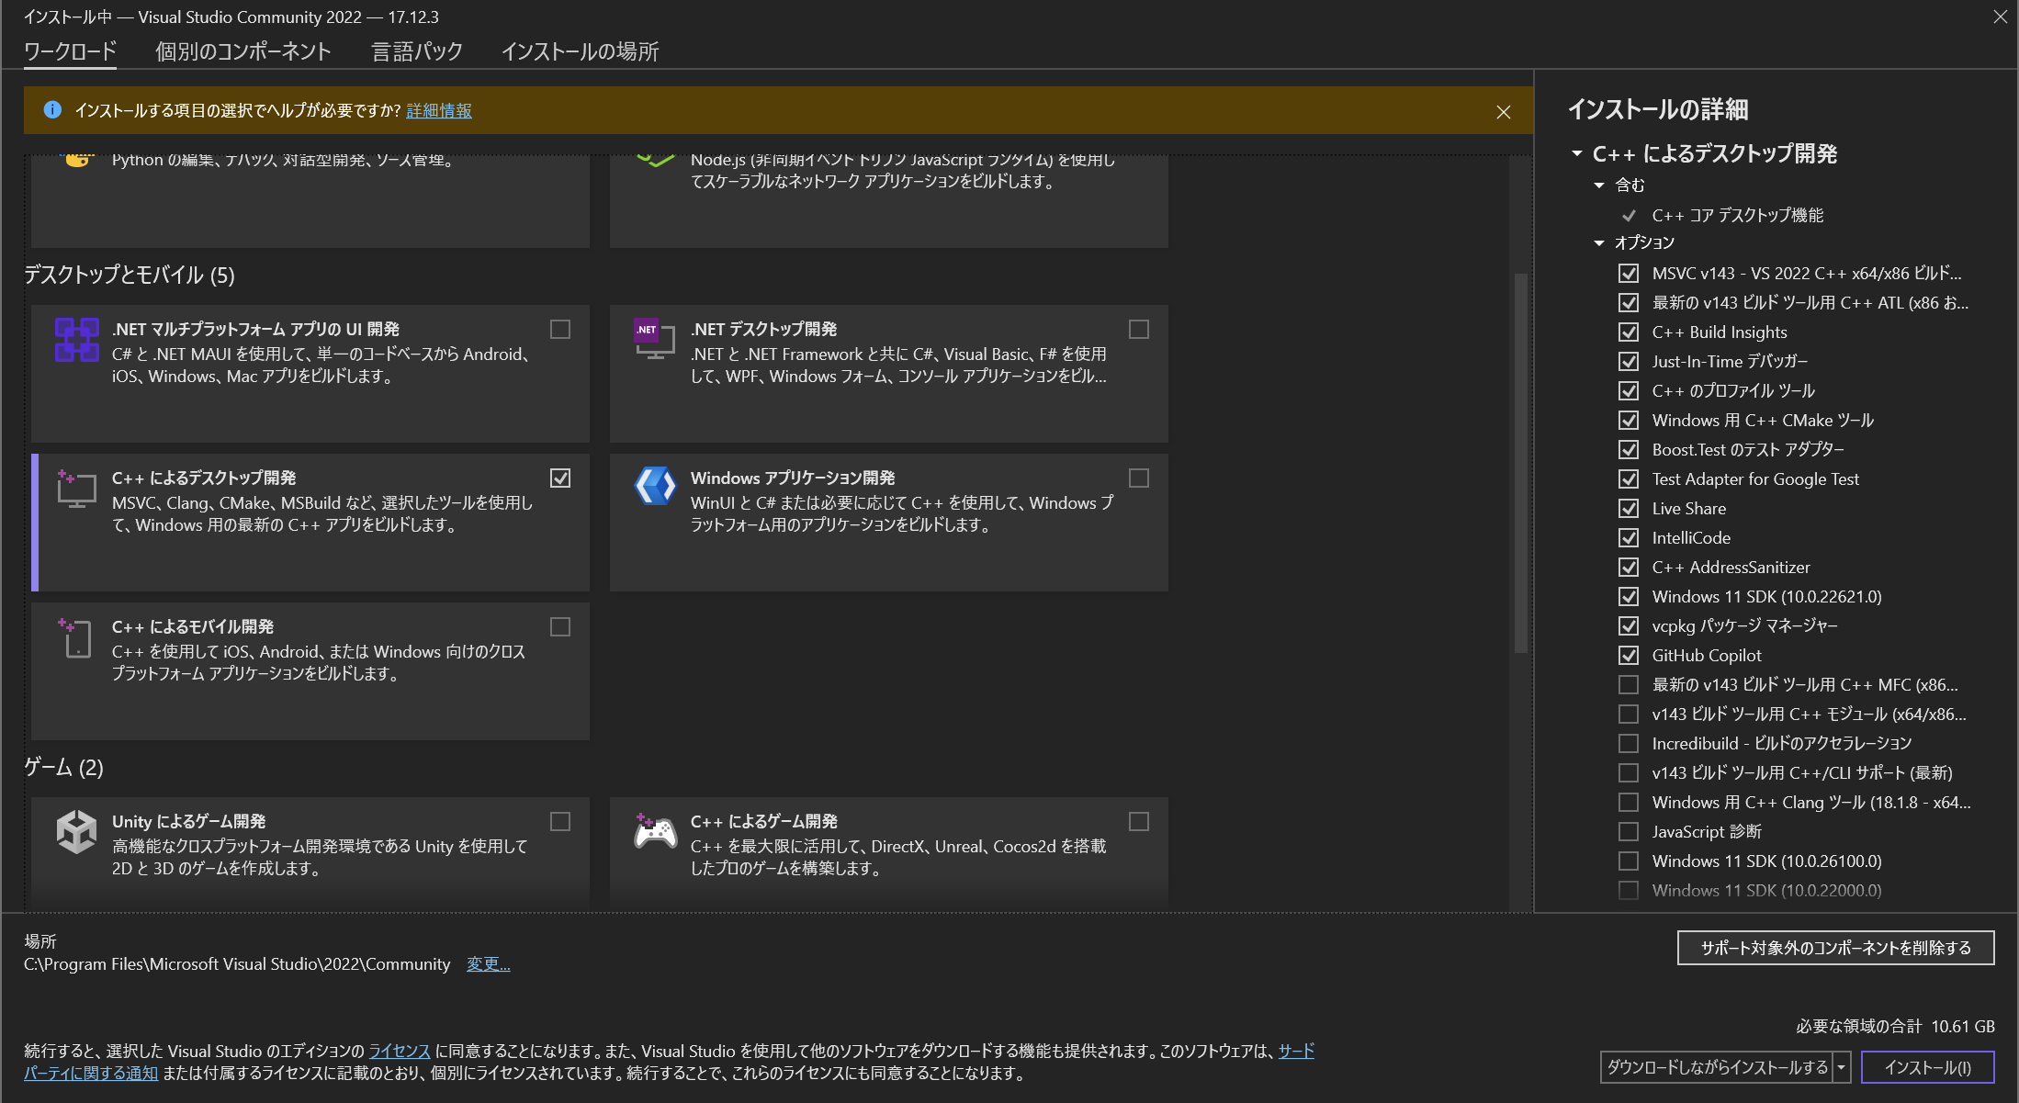Uncheck the Live Share option
Screen dimensions: 2019x1103
click(1629, 508)
